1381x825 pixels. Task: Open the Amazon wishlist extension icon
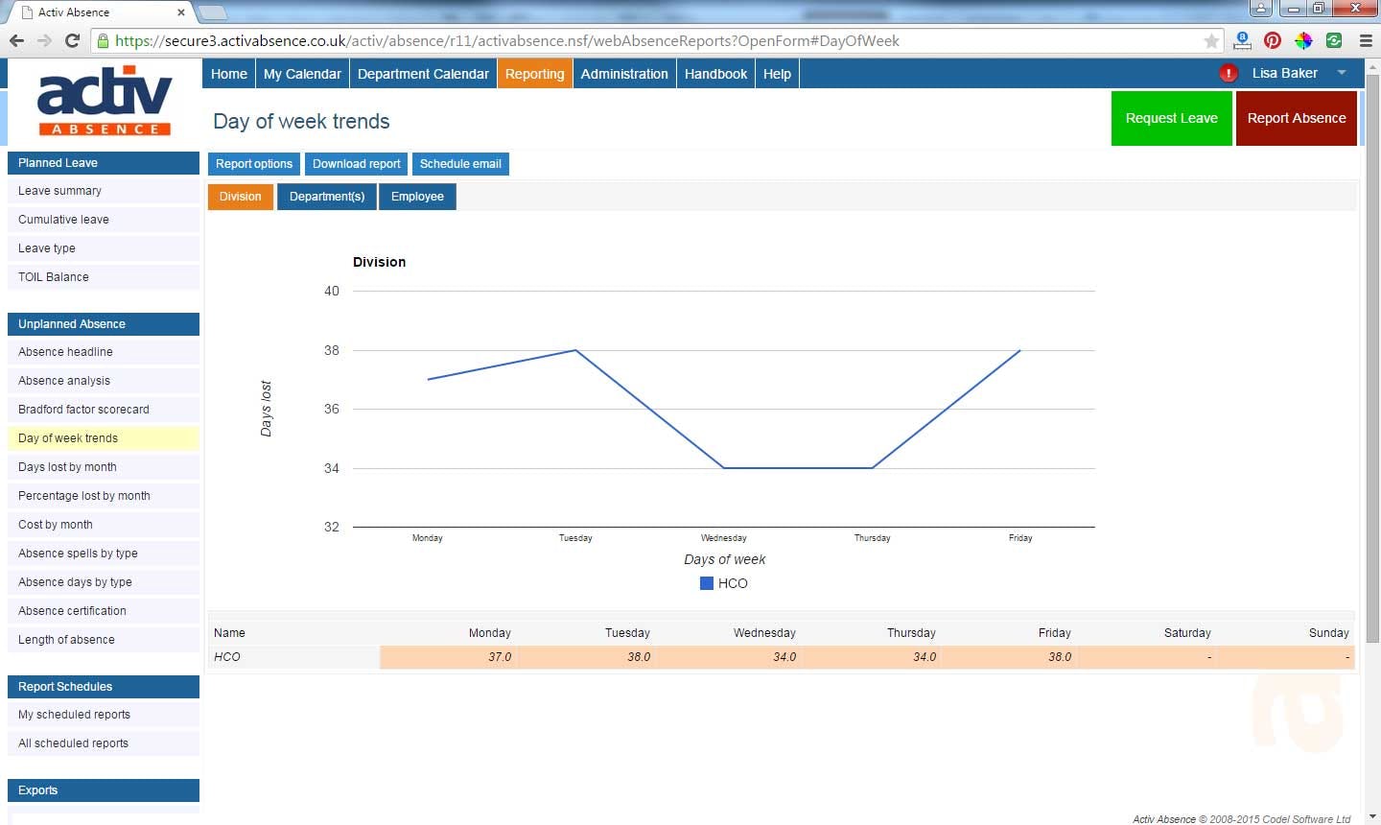(1243, 40)
